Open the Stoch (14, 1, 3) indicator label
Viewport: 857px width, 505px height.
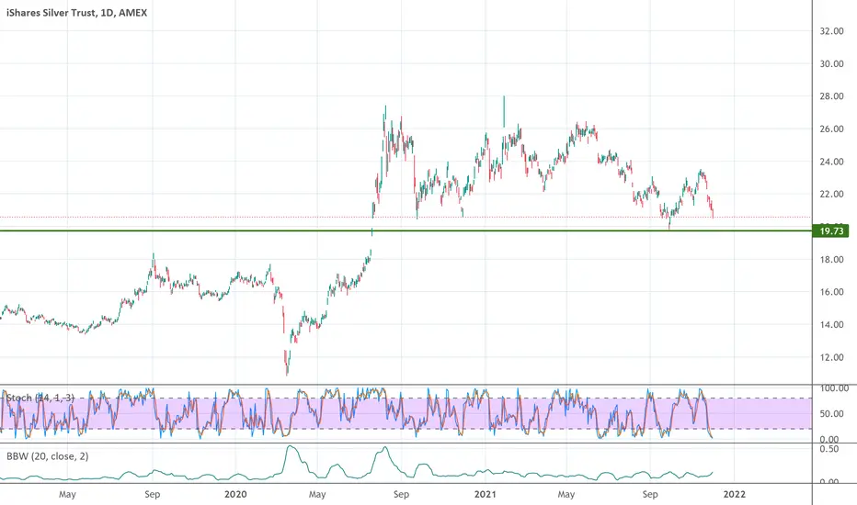click(40, 398)
